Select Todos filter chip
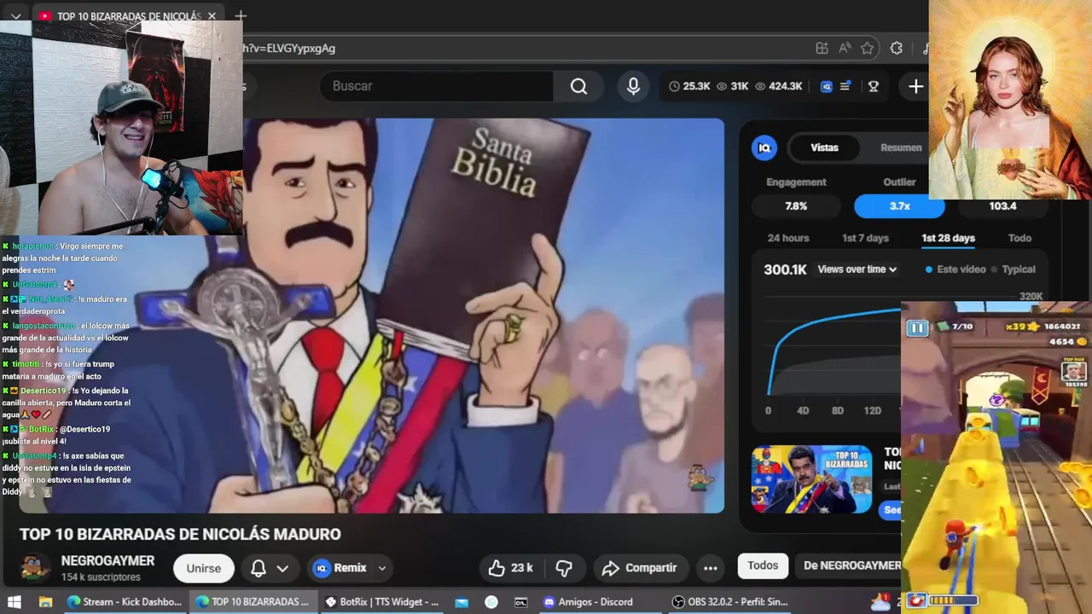 (x=763, y=565)
